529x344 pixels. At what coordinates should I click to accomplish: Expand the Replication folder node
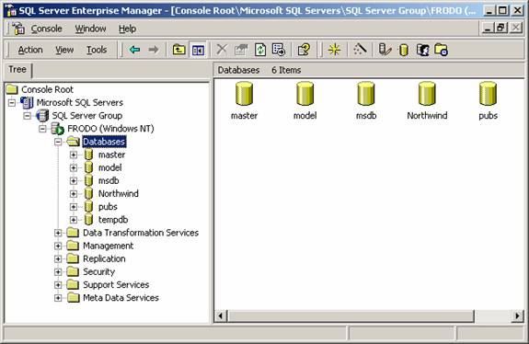point(58,258)
